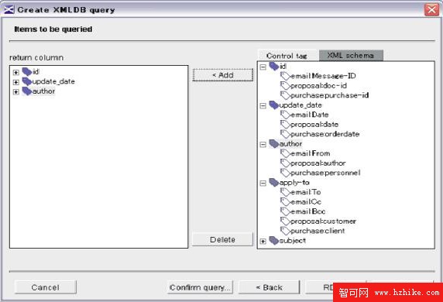This screenshot has height=302, width=443.
Task: Select the proposal:doc-id label
Action: pyautogui.click(x=318, y=86)
